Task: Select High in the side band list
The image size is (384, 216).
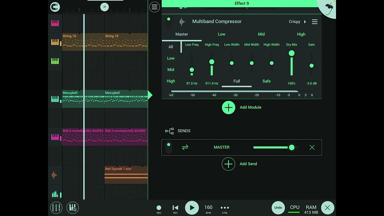Action: 171,81
